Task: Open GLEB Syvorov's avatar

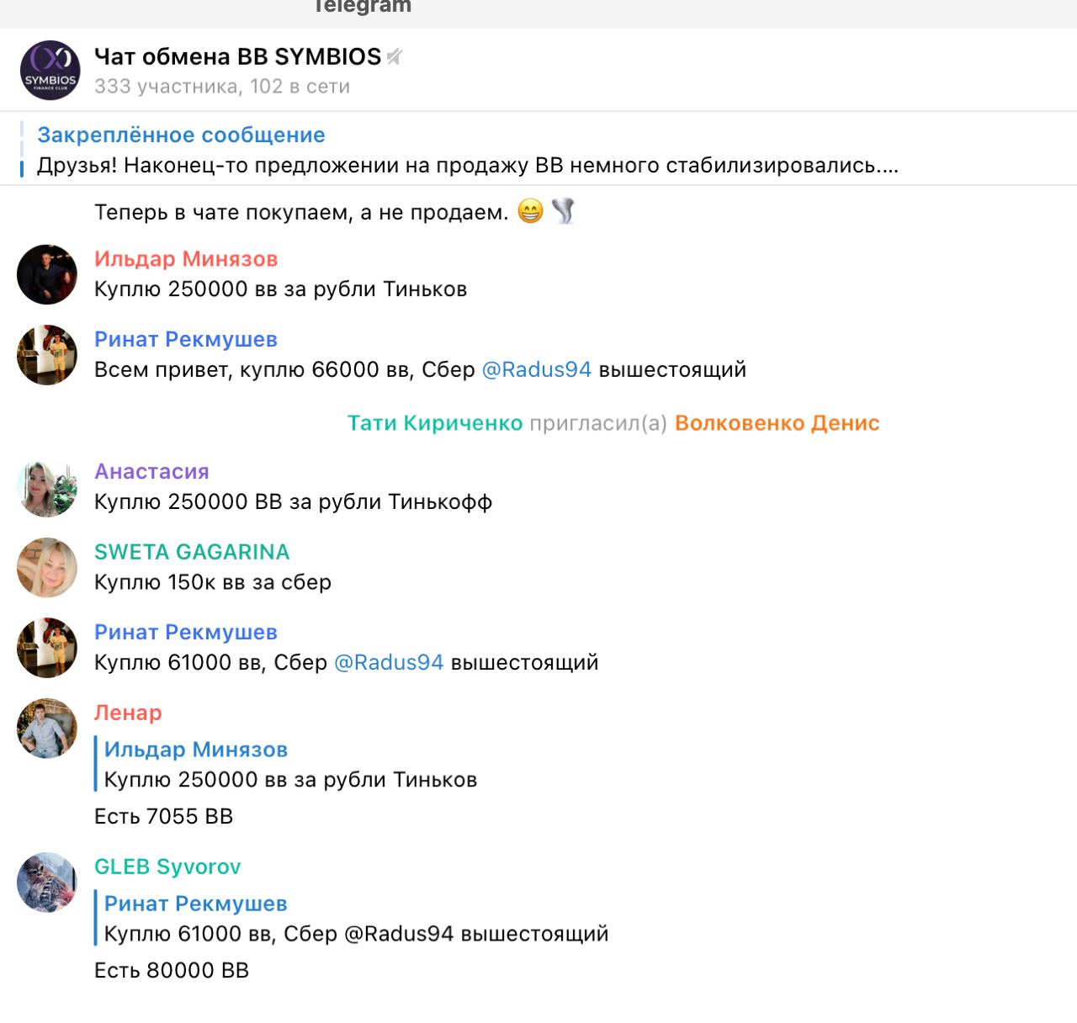Action: [x=47, y=883]
